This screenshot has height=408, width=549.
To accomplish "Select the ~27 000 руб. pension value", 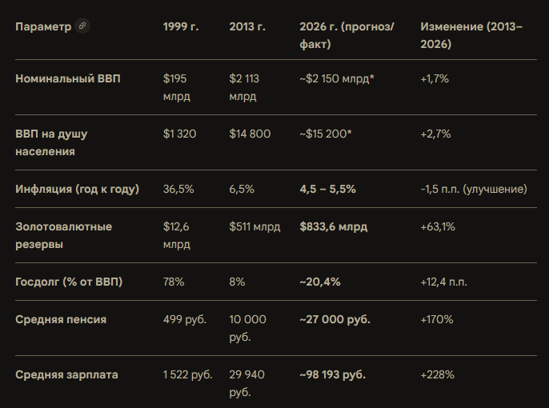I will click(335, 319).
